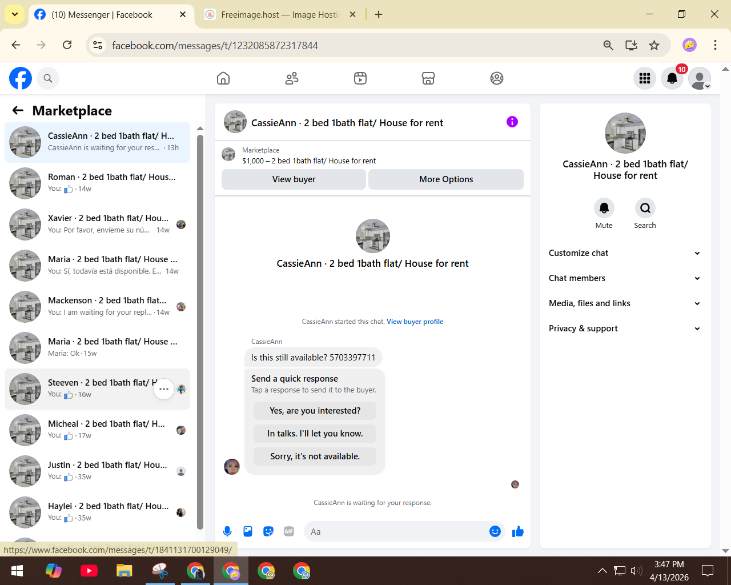731x585 pixels.
Task: Open YouTube app from taskbar
Action: coord(89,571)
